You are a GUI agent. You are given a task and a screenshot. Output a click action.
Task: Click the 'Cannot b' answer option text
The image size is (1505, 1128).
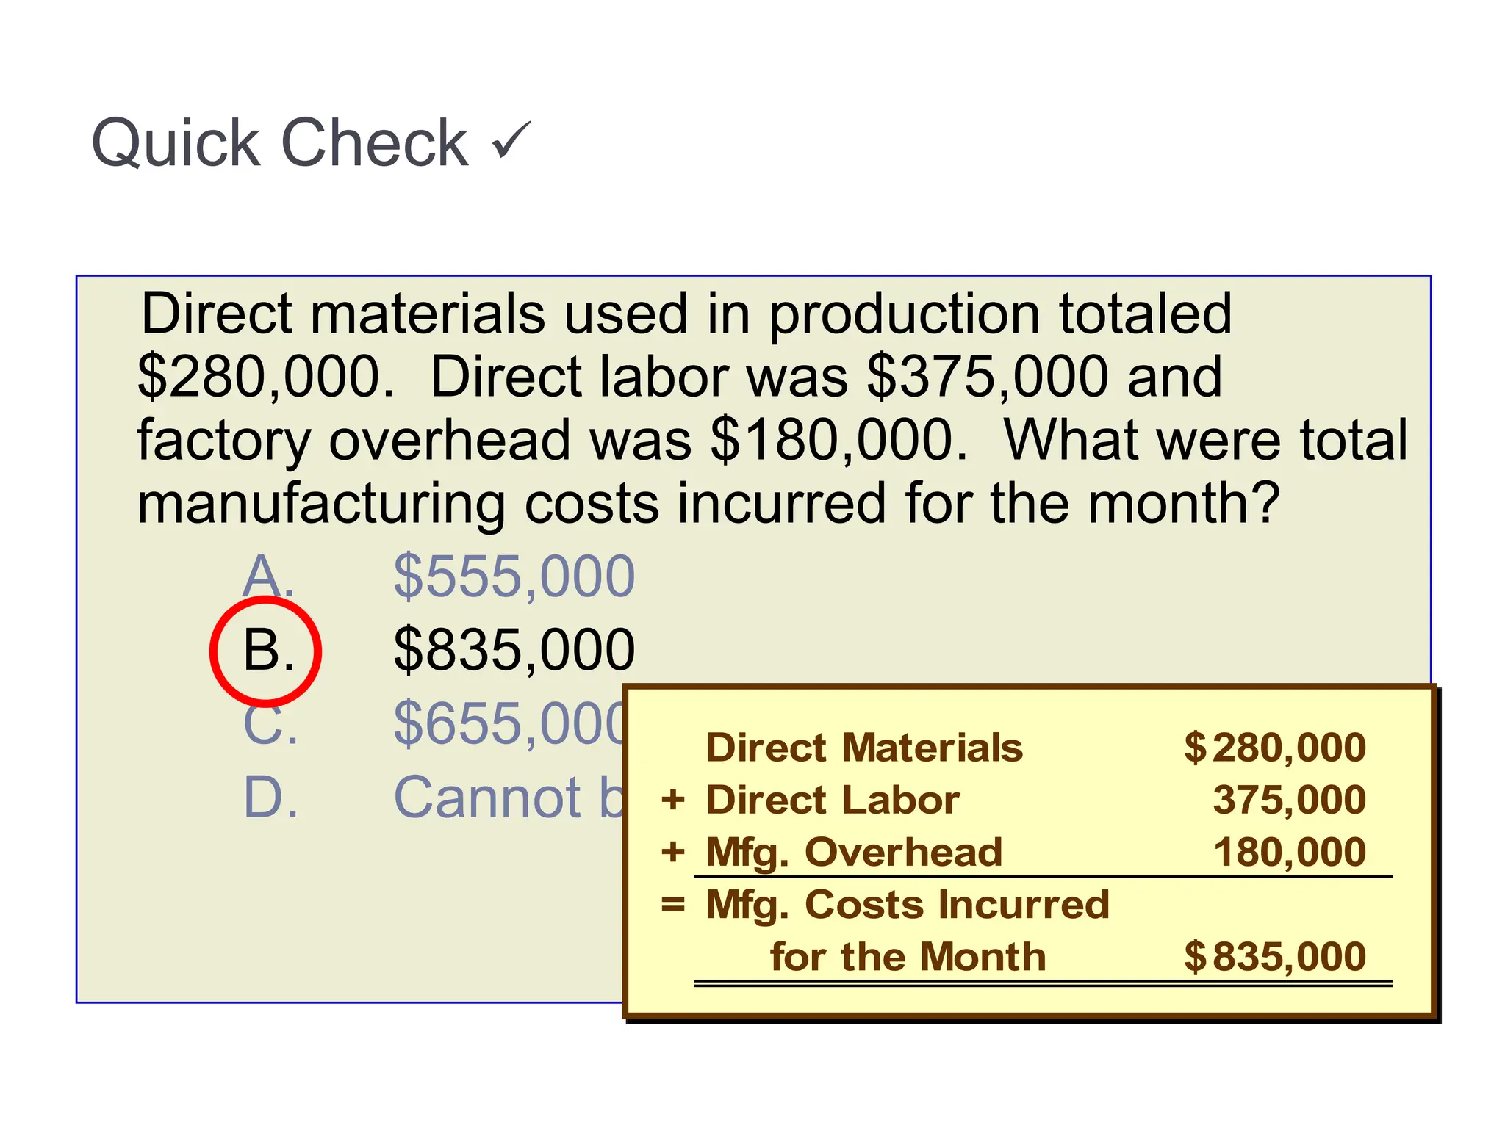click(x=509, y=797)
